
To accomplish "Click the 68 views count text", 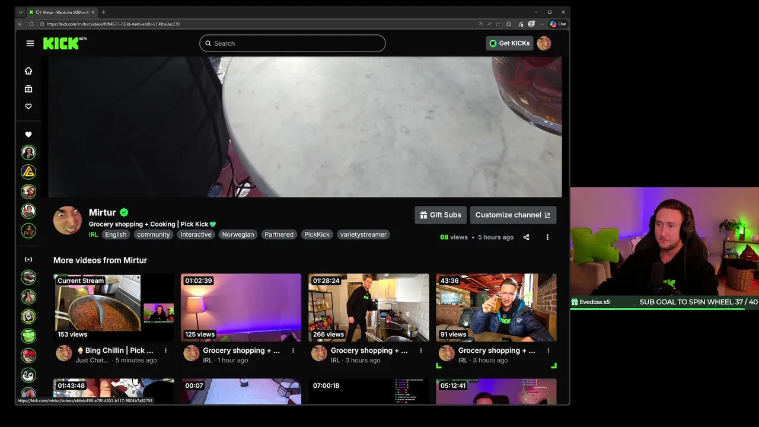I will pyautogui.click(x=454, y=237).
